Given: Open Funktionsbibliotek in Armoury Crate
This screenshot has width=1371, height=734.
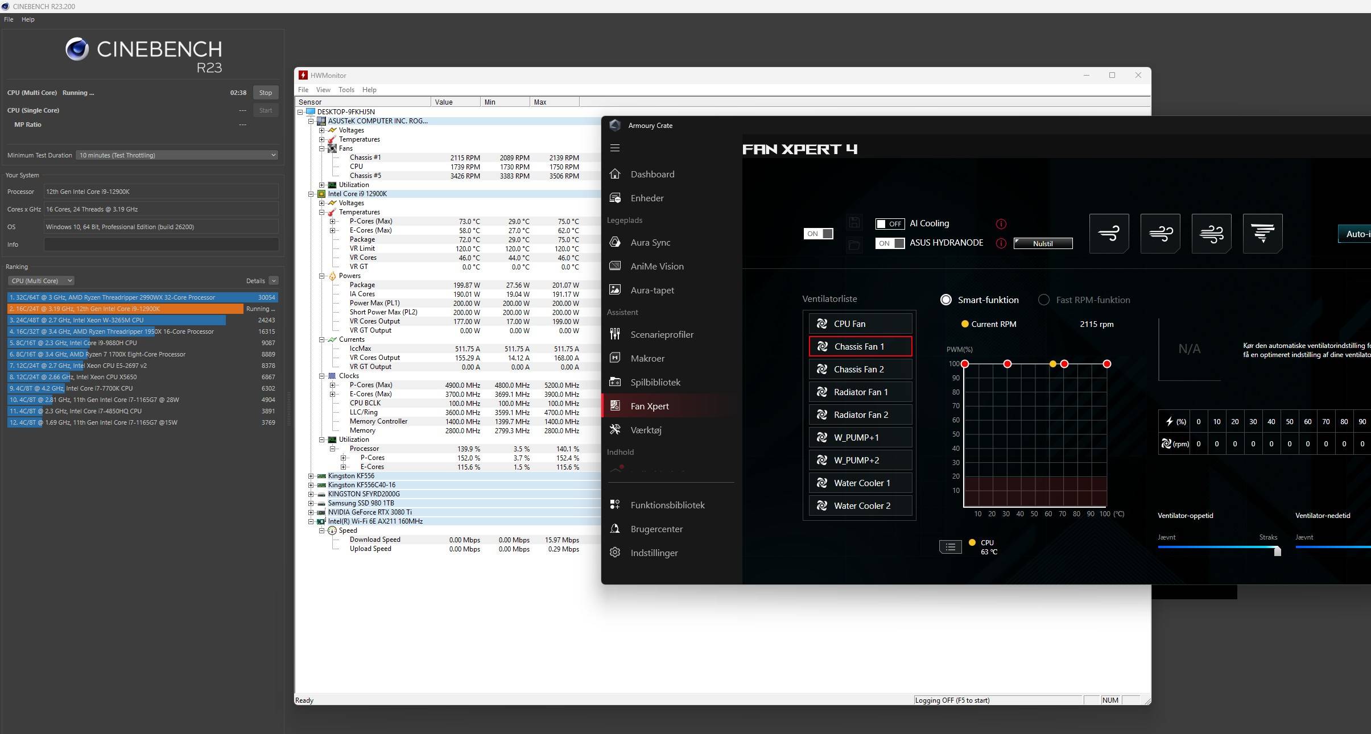Looking at the screenshot, I should coord(667,505).
